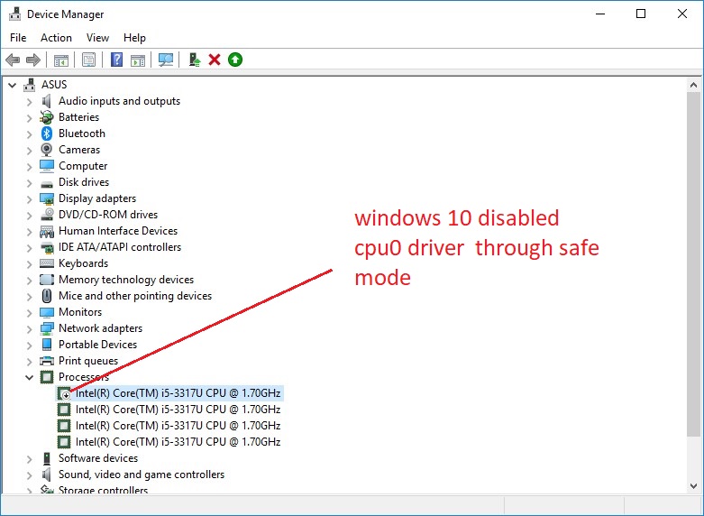Screen dimensions: 704x516
Task: Click the Audio inputs and outputs speaker icon
Action: pyautogui.click(x=47, y=101)
